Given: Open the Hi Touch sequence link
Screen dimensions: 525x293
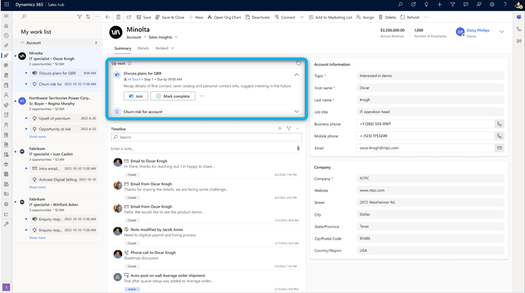Looking at the screenshot, I should coord(134,79).
